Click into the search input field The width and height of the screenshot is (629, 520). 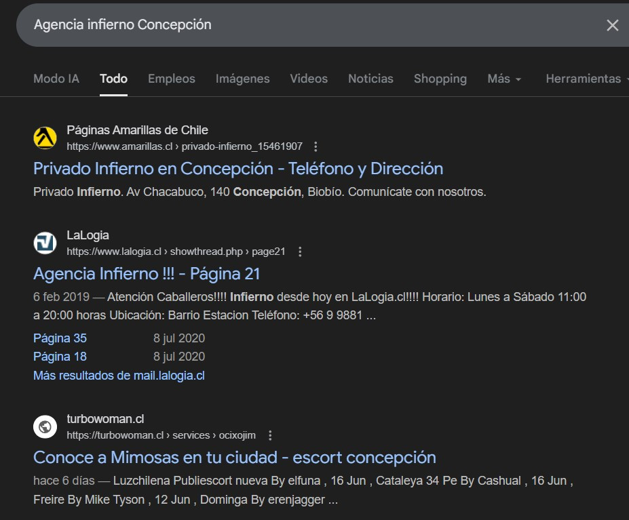(305, 25)
